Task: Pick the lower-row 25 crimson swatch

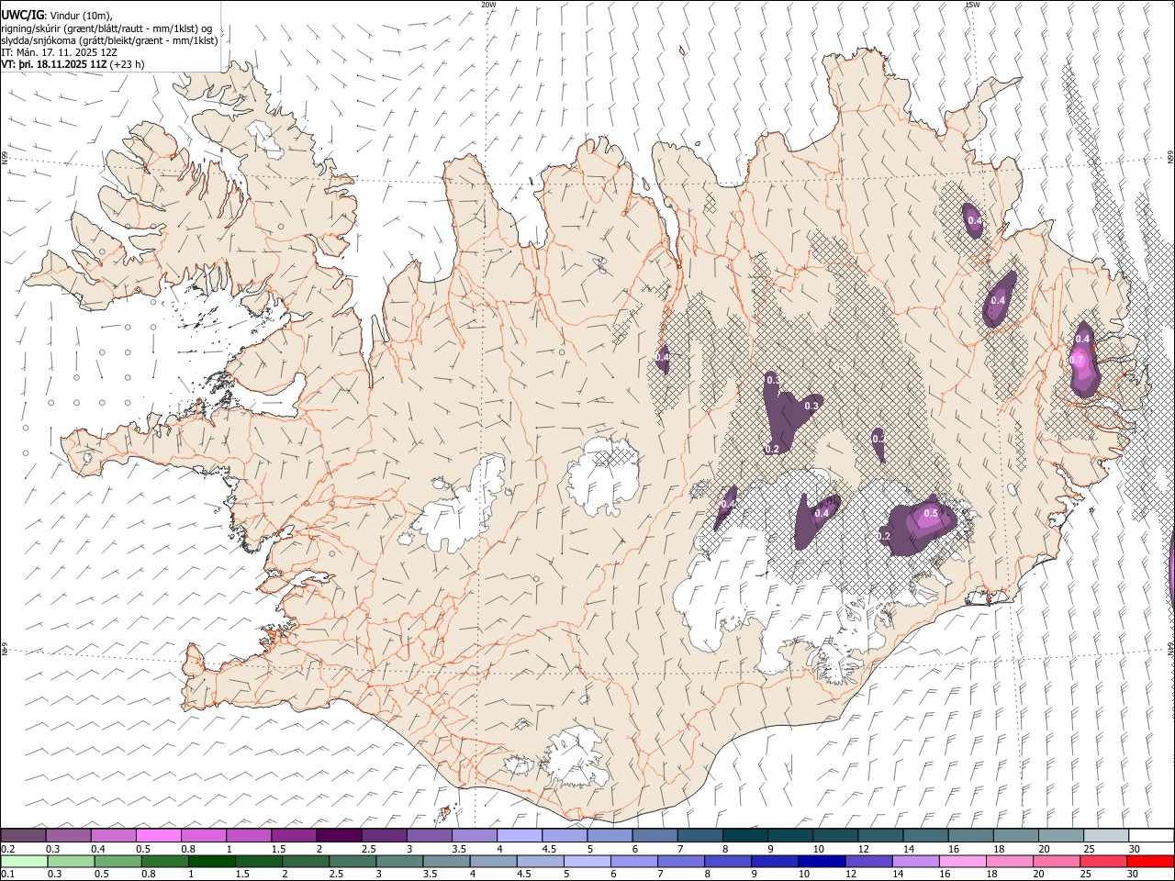Action: (x=1102, y=862)
